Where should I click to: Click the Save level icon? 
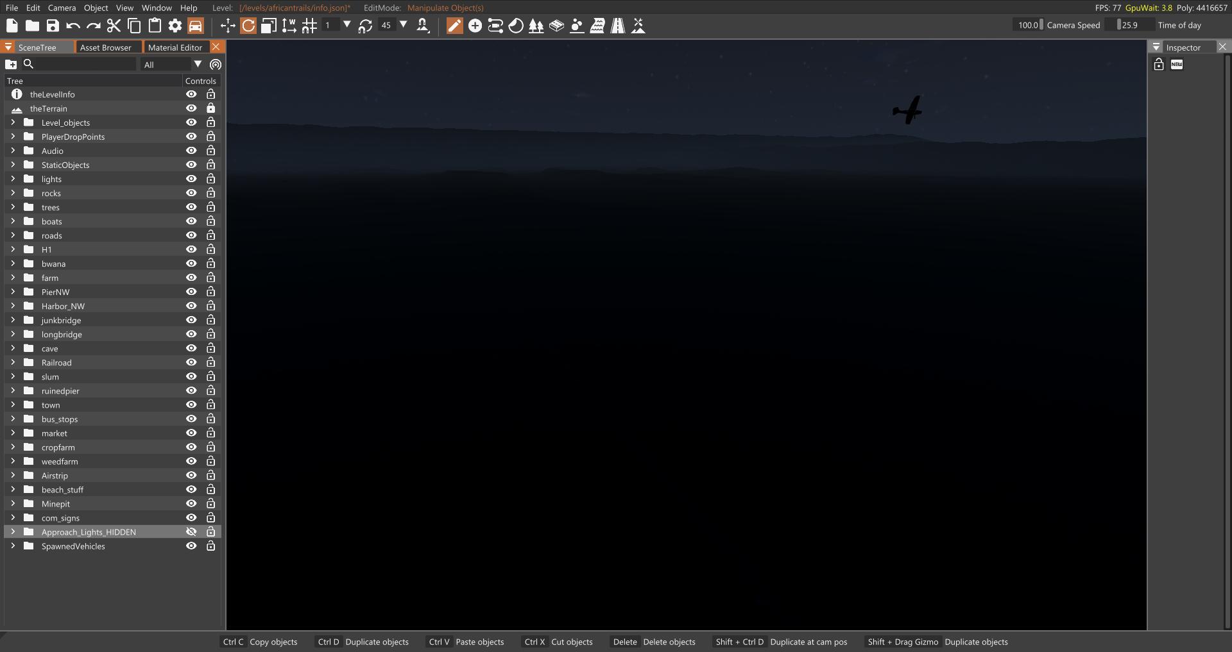point(53,26)
